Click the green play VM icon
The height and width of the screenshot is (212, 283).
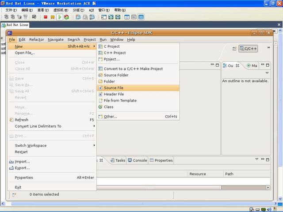click(x=60, y=17)
